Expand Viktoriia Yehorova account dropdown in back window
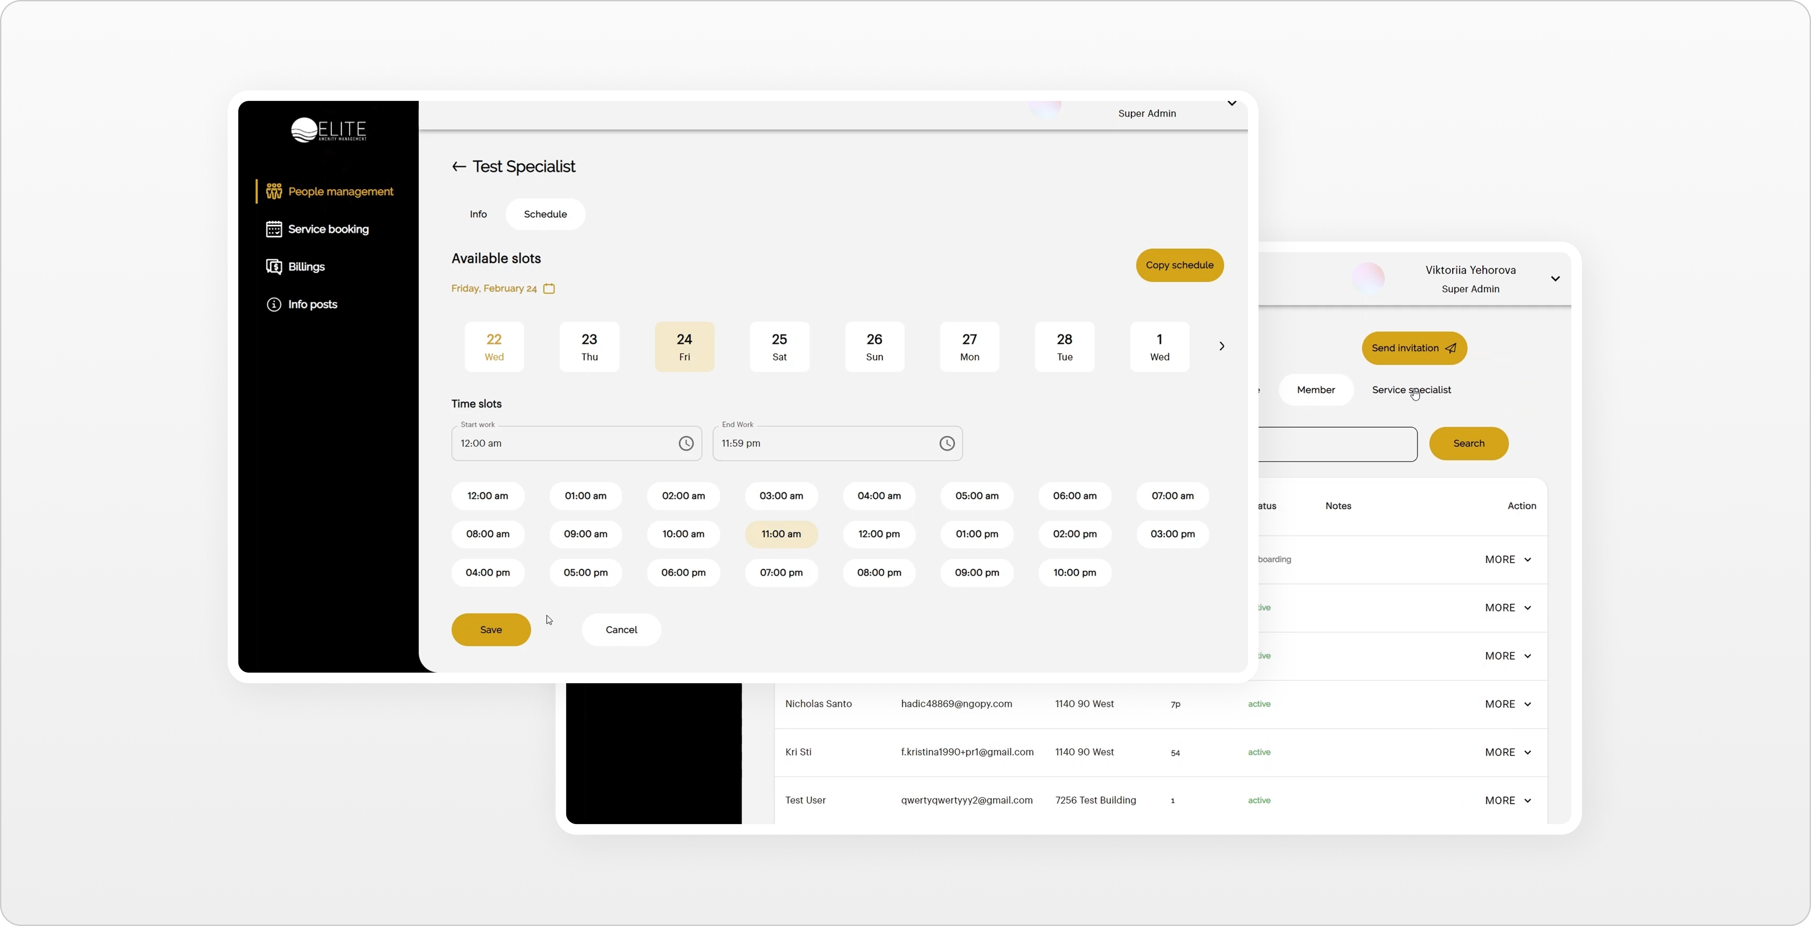Image resolution: width=1811 pixels, height=926 pixels. tap(1555, 279)
